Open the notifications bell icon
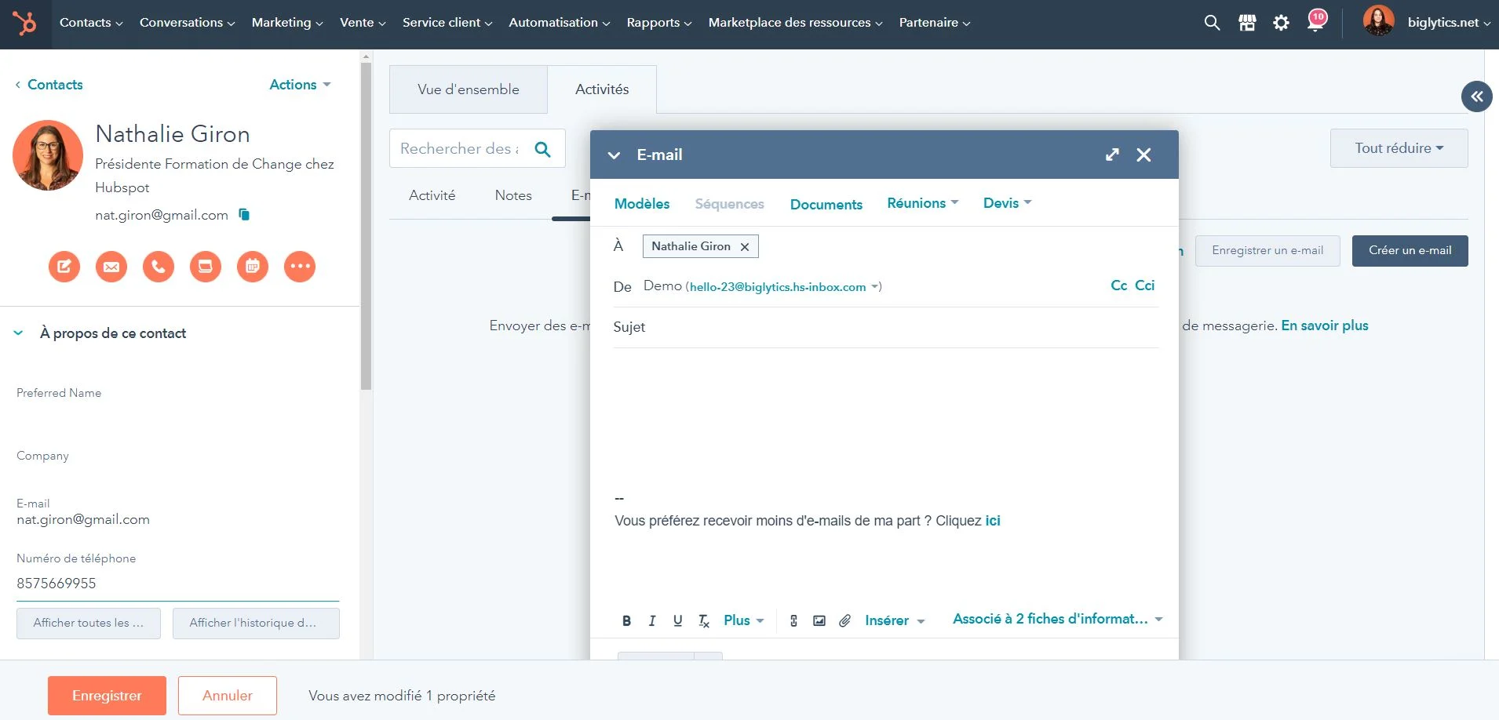1499x720 pixels. (x=1316, y=23)
